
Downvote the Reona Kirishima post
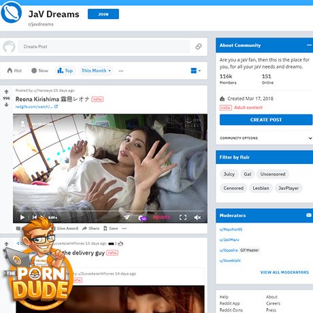click(x=6, y=105)
